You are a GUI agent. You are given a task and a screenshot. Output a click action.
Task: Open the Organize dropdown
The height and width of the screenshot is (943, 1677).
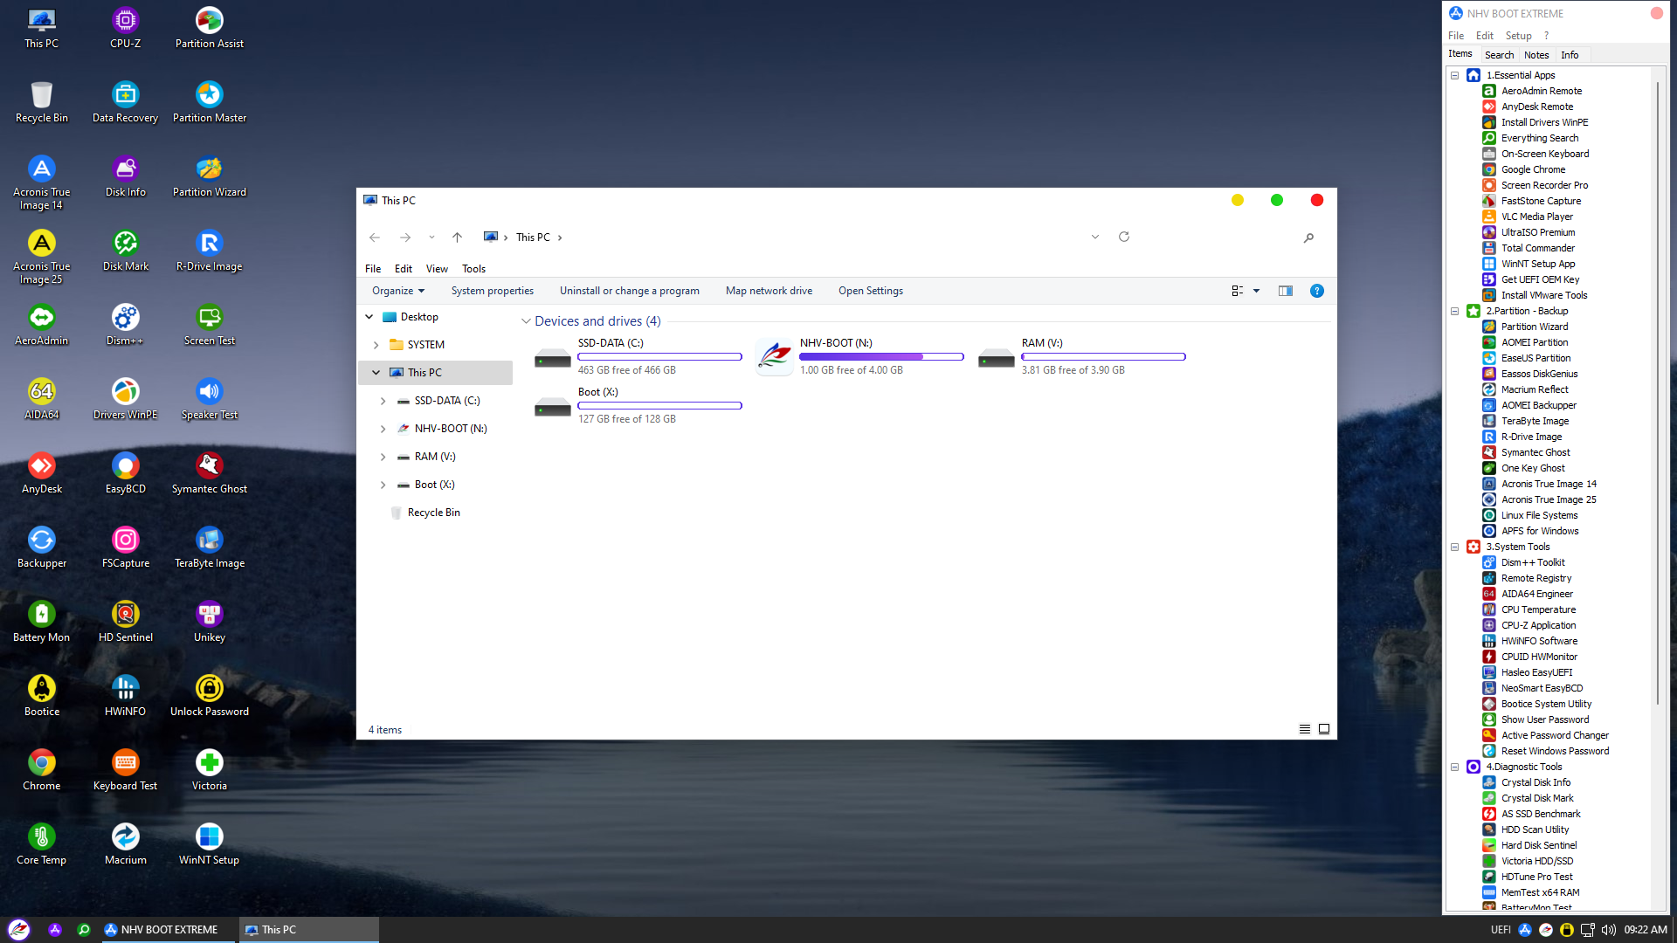[397, 291]
